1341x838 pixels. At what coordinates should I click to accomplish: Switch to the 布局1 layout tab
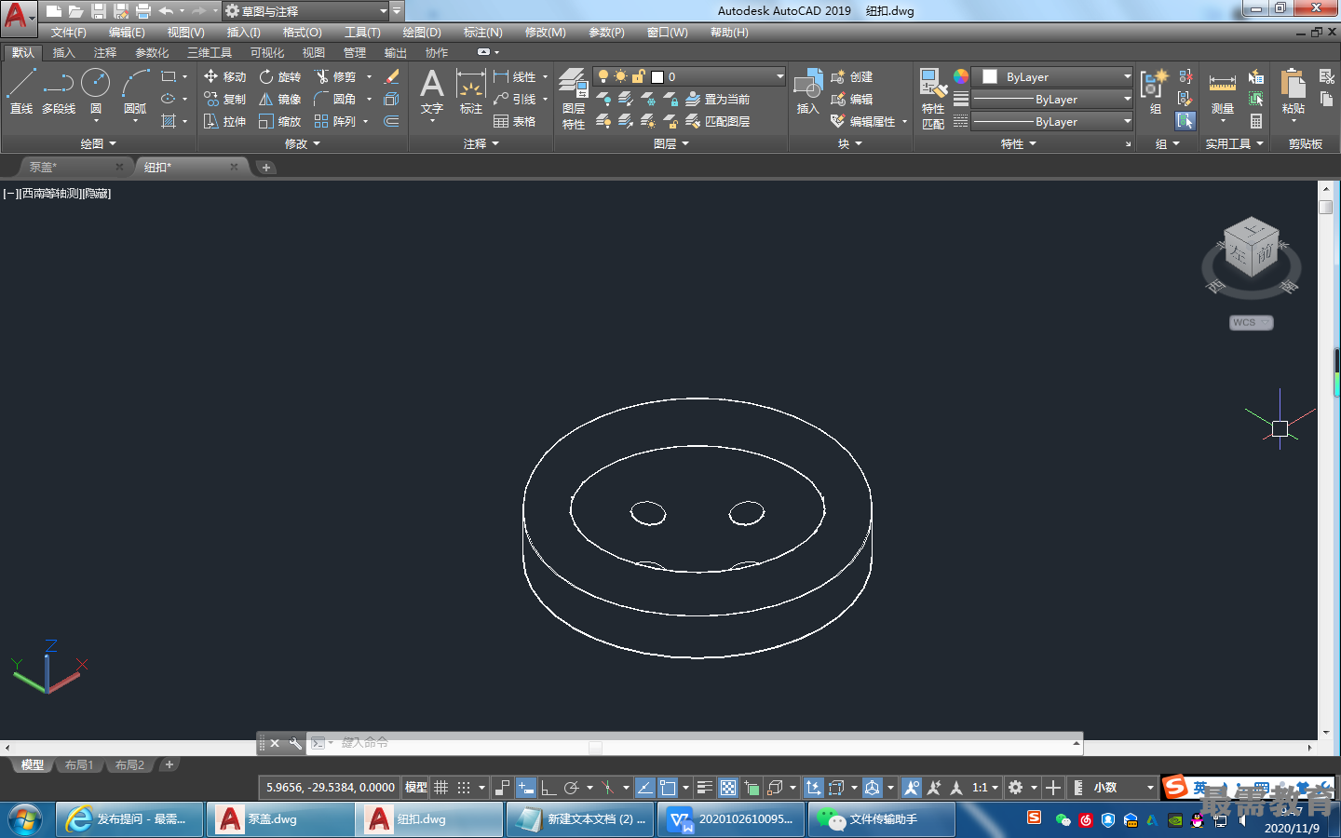[79, 765]
